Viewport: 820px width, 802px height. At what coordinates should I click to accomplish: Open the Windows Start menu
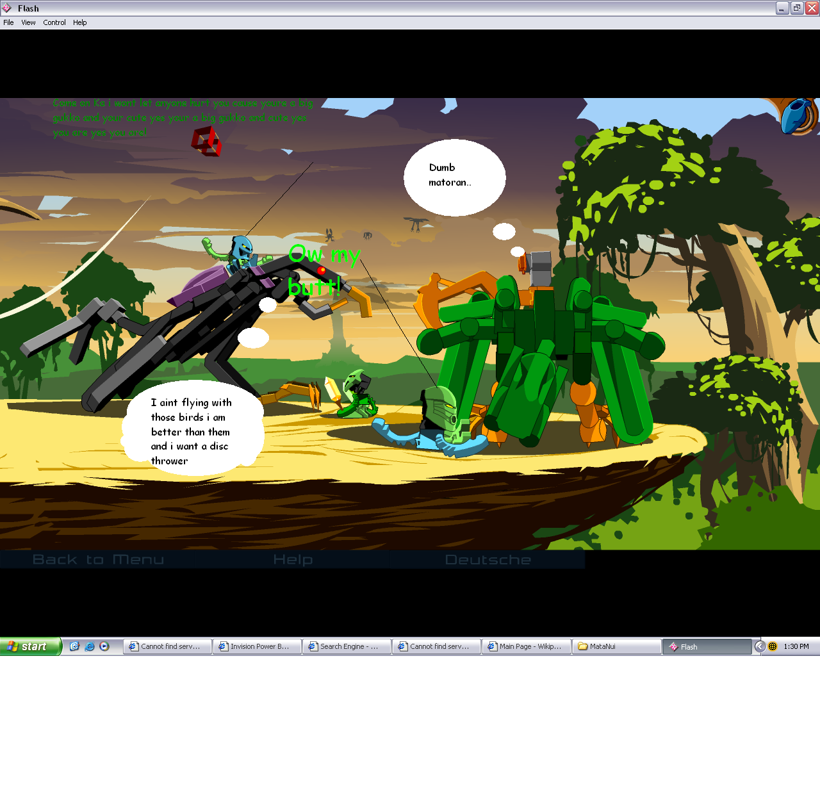pyautogui.click(x=31, y=646)
